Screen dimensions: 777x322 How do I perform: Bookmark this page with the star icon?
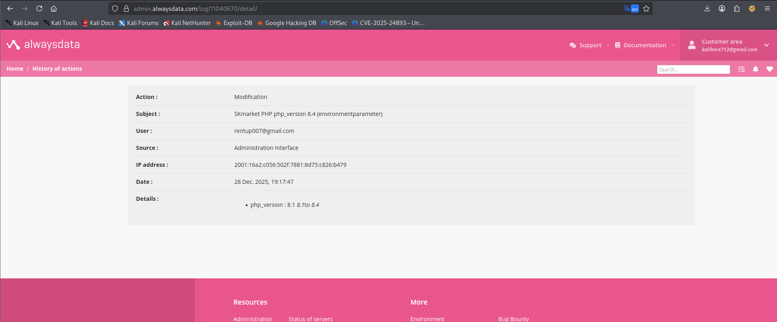point(646,8)
